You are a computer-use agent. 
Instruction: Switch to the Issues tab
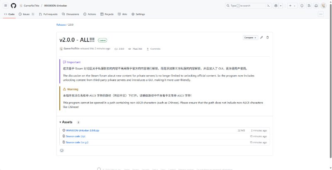pos(26,14)
